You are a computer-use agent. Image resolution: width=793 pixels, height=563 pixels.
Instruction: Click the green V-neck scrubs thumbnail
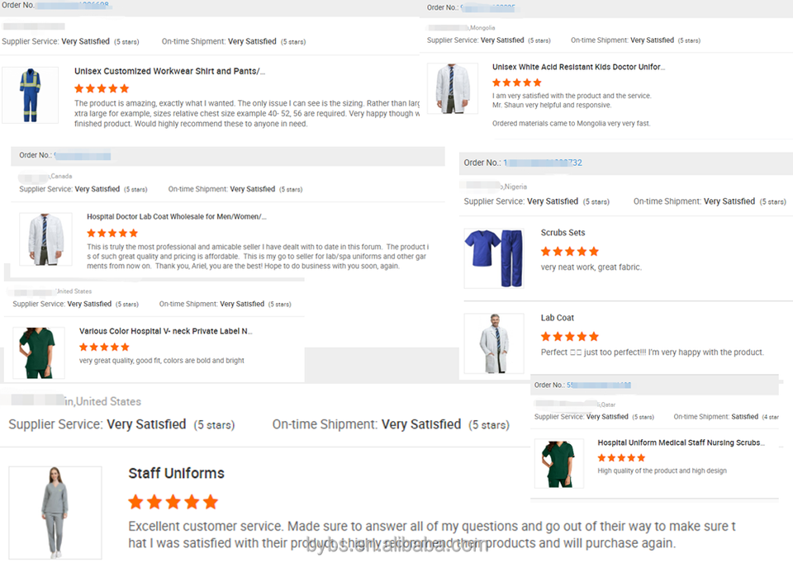(38, 352)
